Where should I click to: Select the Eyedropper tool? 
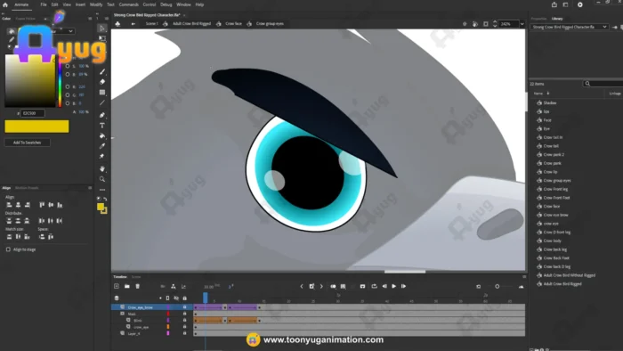pos(102,146)
